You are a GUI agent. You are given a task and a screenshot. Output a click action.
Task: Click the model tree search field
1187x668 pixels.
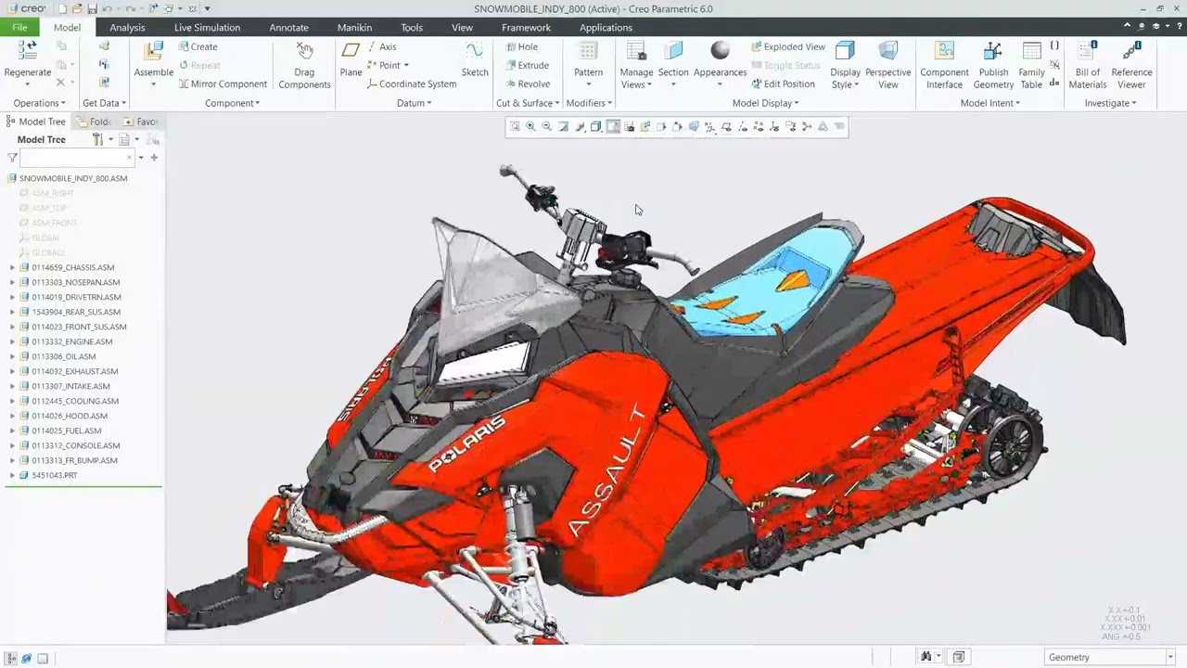coord(77,158)
